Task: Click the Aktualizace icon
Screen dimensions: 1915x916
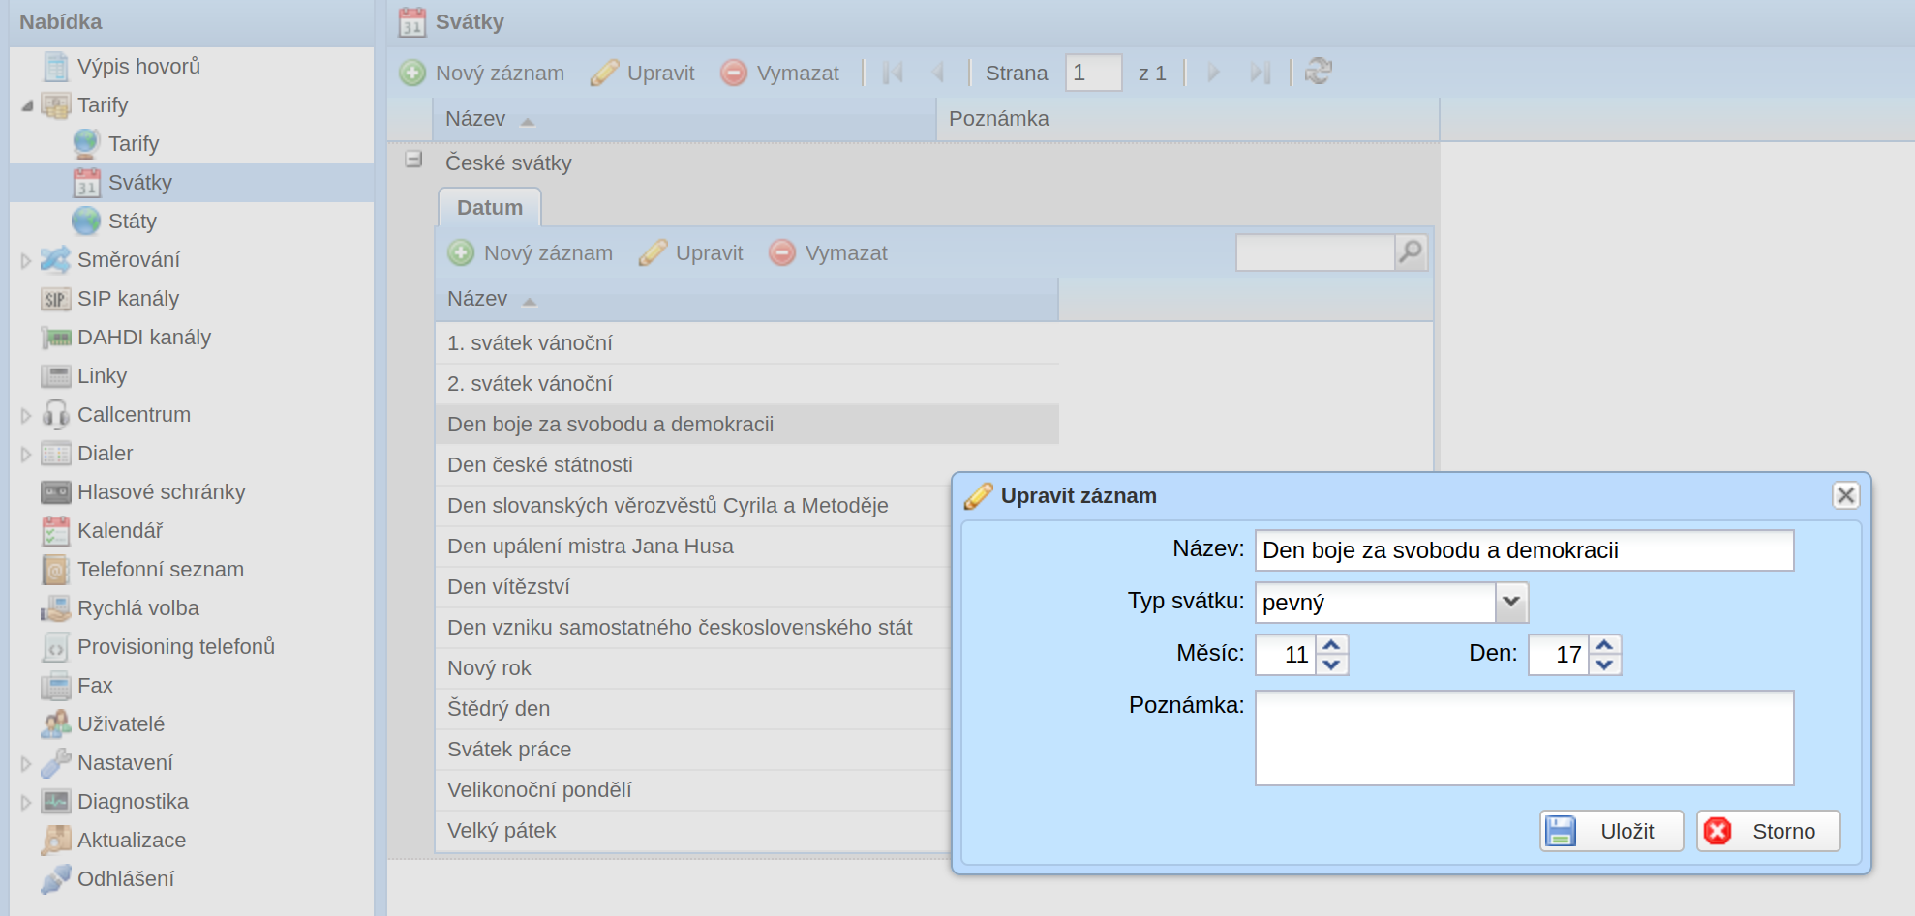Action: point(56,841)
